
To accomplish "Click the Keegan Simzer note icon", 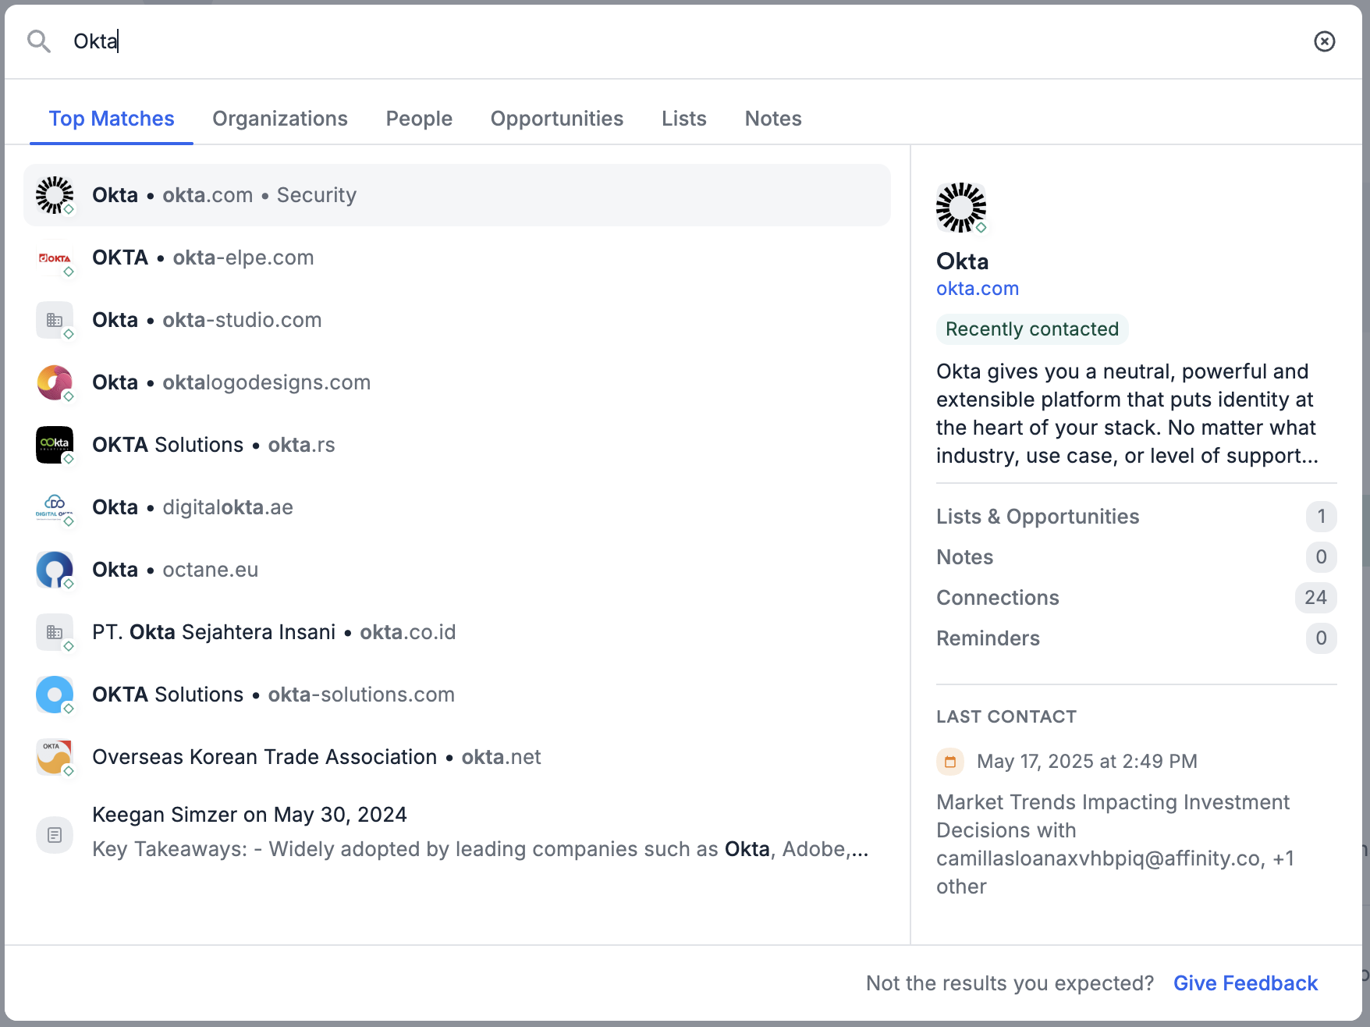I will (55, 835).
